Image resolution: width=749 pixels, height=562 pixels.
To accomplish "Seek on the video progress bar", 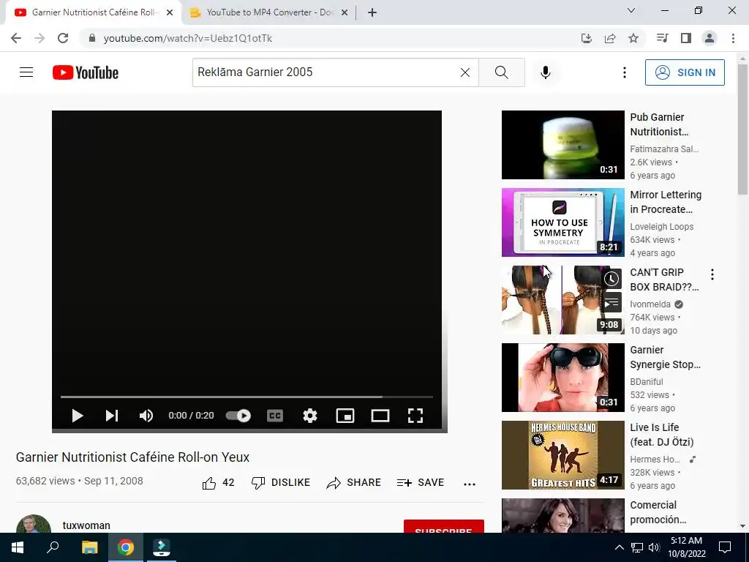I will point(246,397).
